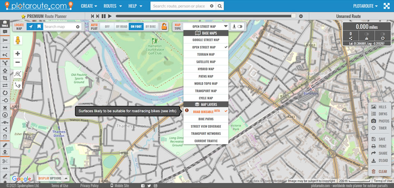Toggle the street view pegman switch
The width and height of the screenshot is (394, 188).
pos(240,26)
